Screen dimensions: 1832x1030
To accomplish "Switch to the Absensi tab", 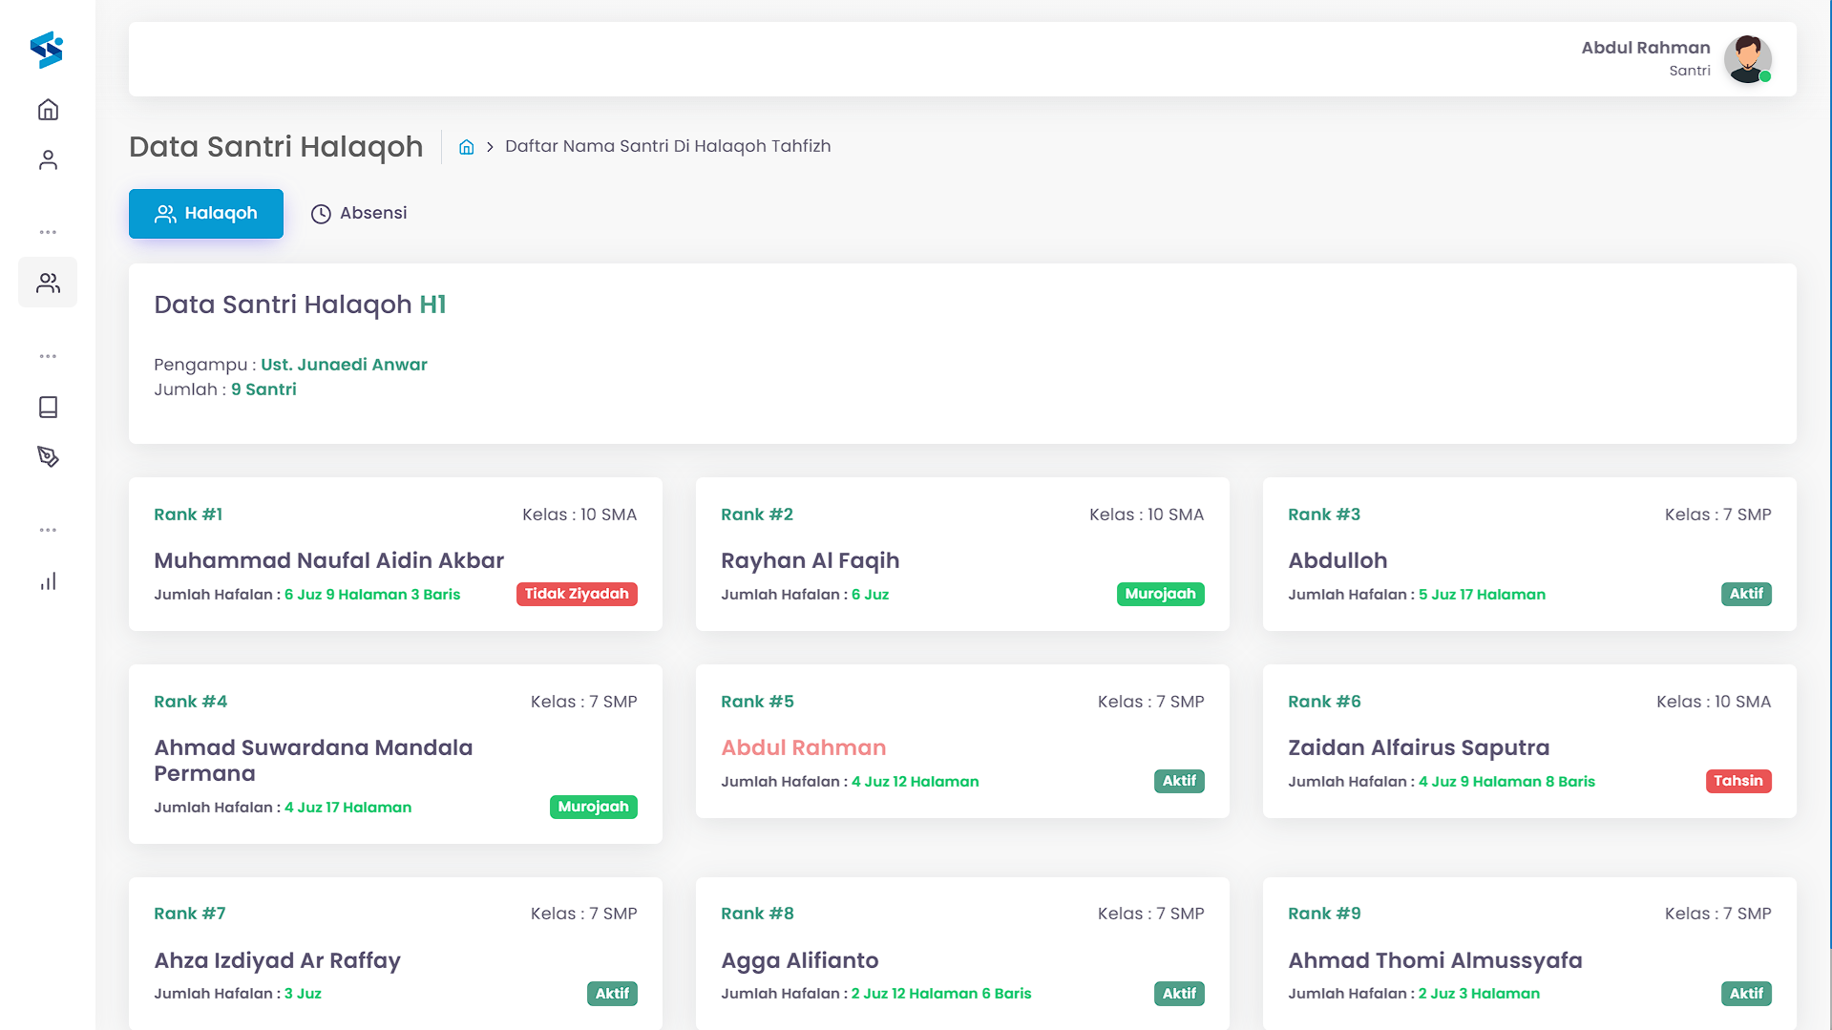I will (x=359, y=213).
